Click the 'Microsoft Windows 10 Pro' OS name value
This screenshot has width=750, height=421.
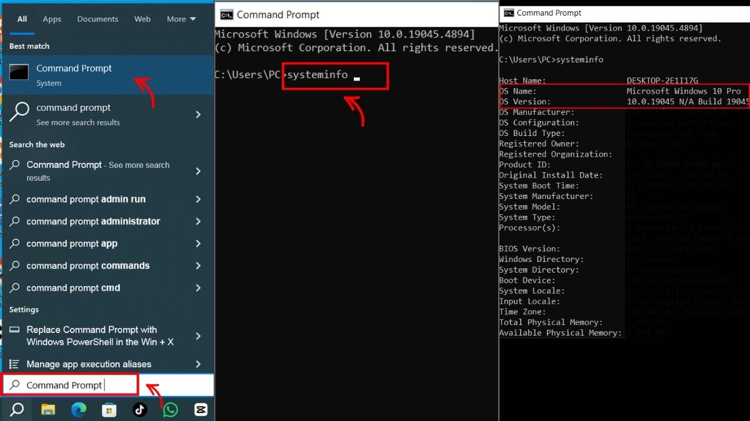[x=684, y=91]
